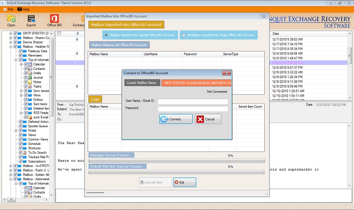This screenshot has height=210, width=354.
Task: Click the User Name / Email ID field
Action: tap(193, 102)
